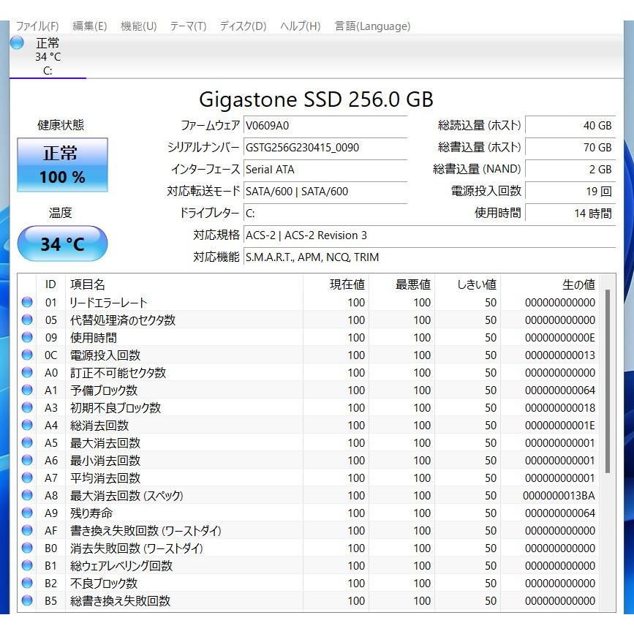Viewport: 634px width, 634px height.
Task: Select the C: drive tab
Action: (48, 57)
